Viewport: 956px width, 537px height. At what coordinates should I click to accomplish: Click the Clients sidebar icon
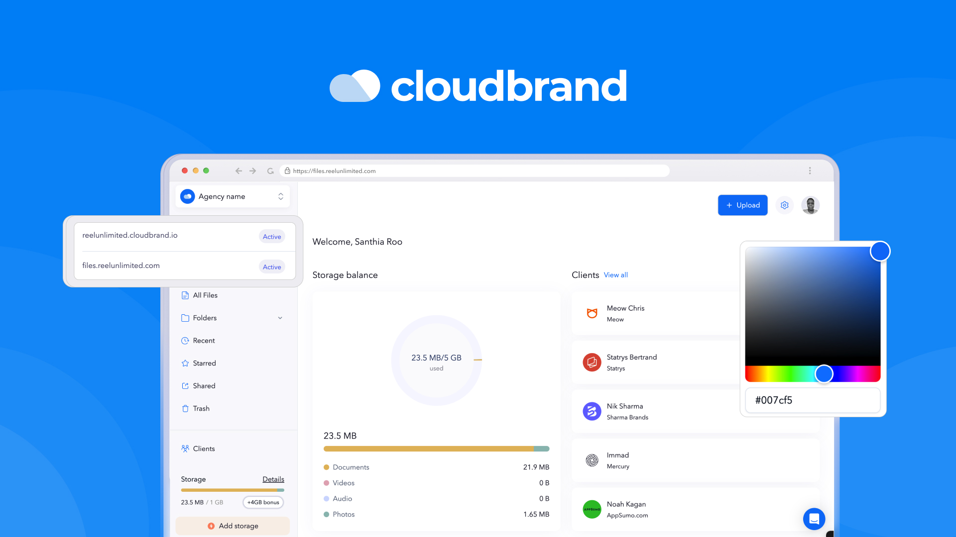tap(186, 448)
